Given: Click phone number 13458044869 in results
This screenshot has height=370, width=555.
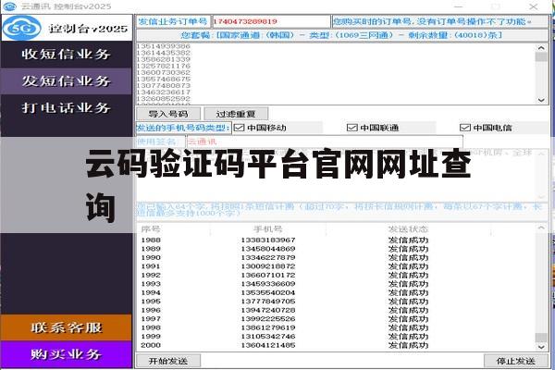Looking at the screenshot, I should [x=268, y=249].
